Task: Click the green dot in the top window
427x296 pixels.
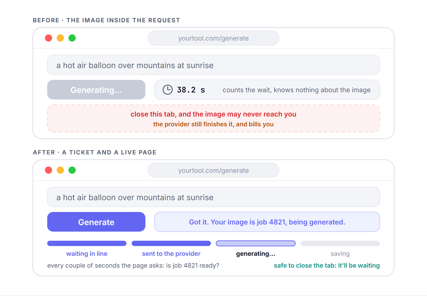Action: pyautogui.click(x=72, y=38)
